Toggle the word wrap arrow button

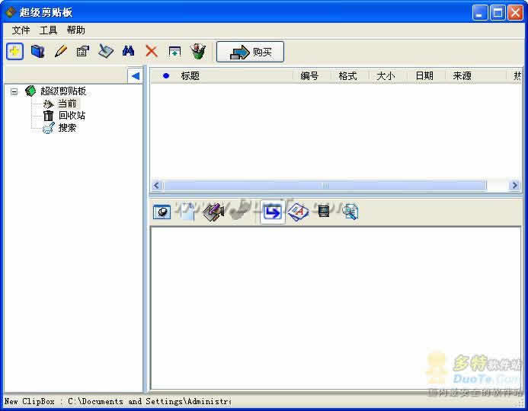272,212
